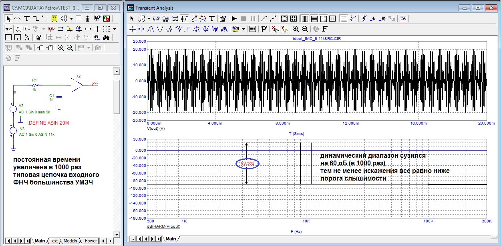Choose the diagonal wire tool
The image size is (501, 246).
[x=45, y=18]
